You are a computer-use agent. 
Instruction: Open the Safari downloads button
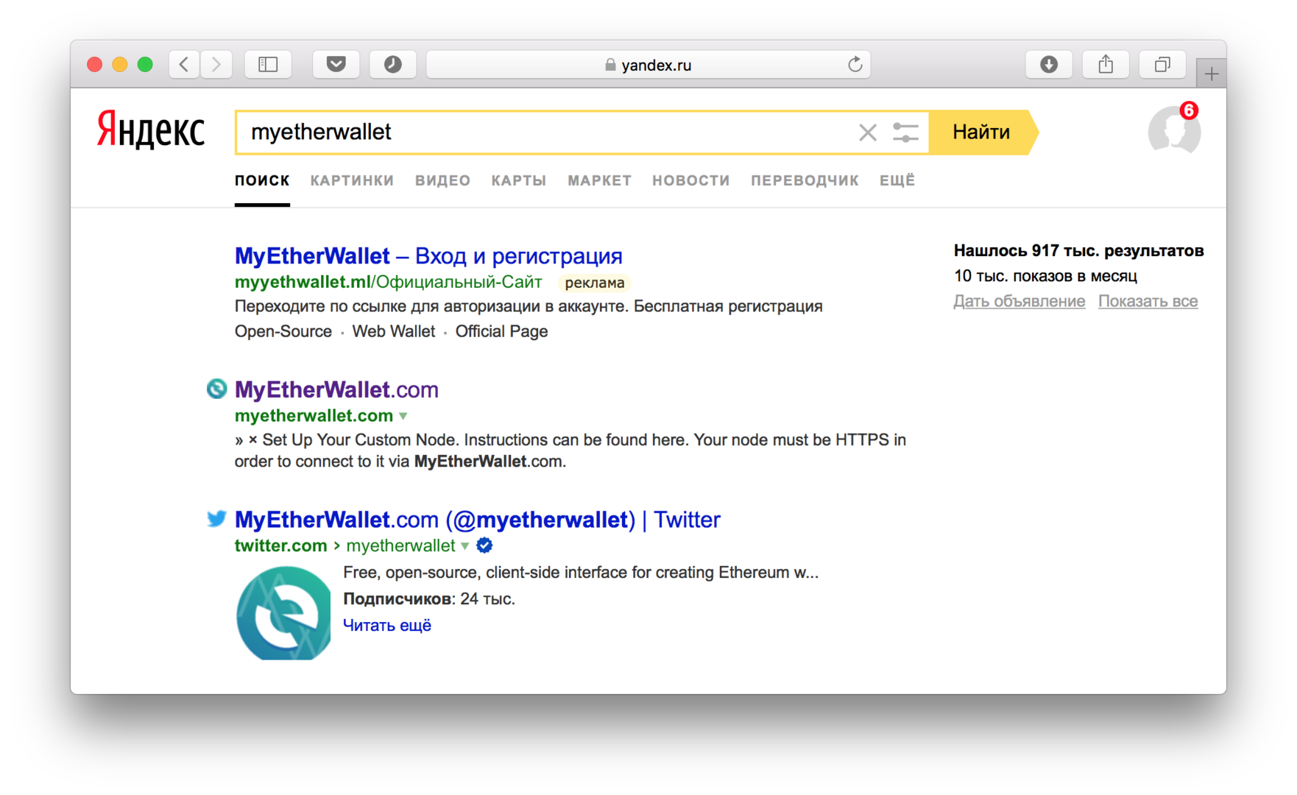(x=1049, y=65)
